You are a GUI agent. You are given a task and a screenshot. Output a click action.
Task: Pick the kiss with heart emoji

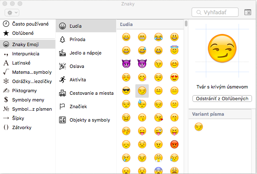[158, 117]
